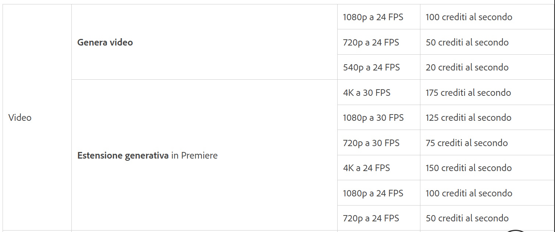Select the 125 crediti al secondo cell
The height and width of the screenshot is (232, 555).
[x=468, y=118]
